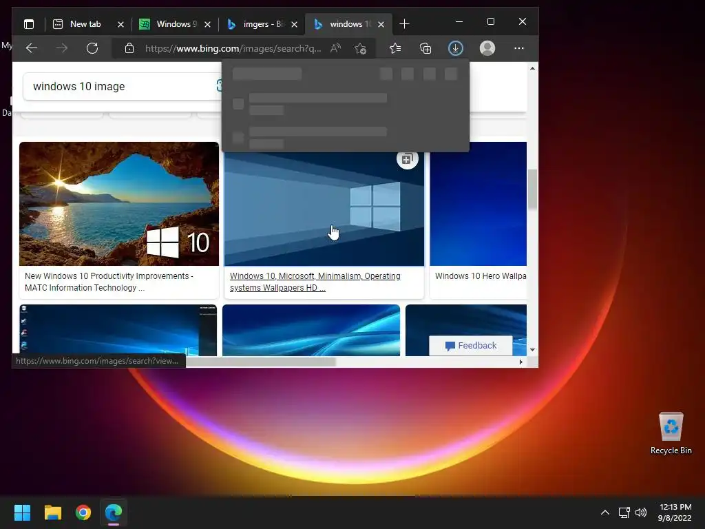Screen dimensions: 705x529
Task: Open Settings and more menu
Action: pos(519,48)
